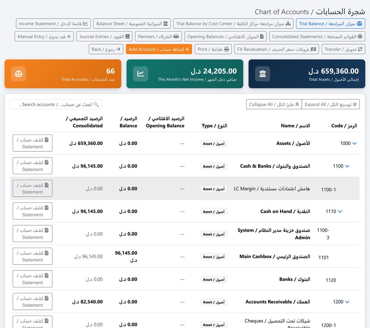Open Statement for Banks row

(x=33, y=279)
